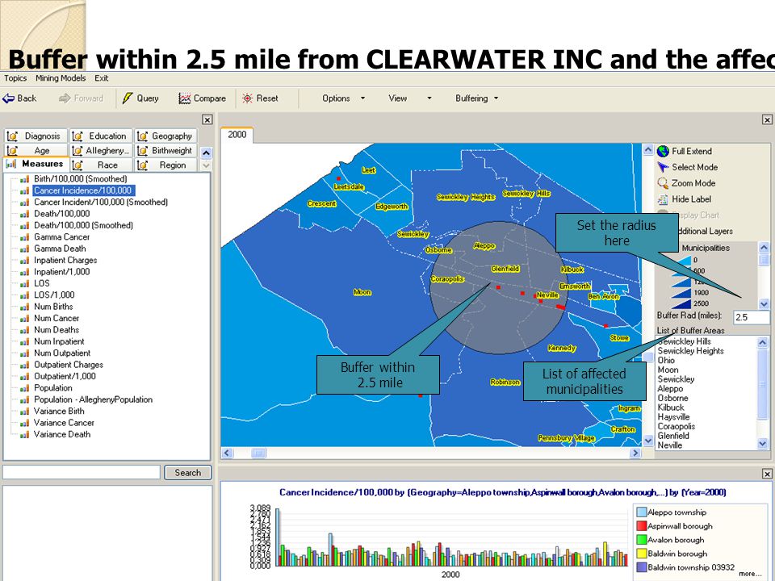The image size is (775, 581).
Task: Switch to the Measures tab
Action: pos(35,164)
